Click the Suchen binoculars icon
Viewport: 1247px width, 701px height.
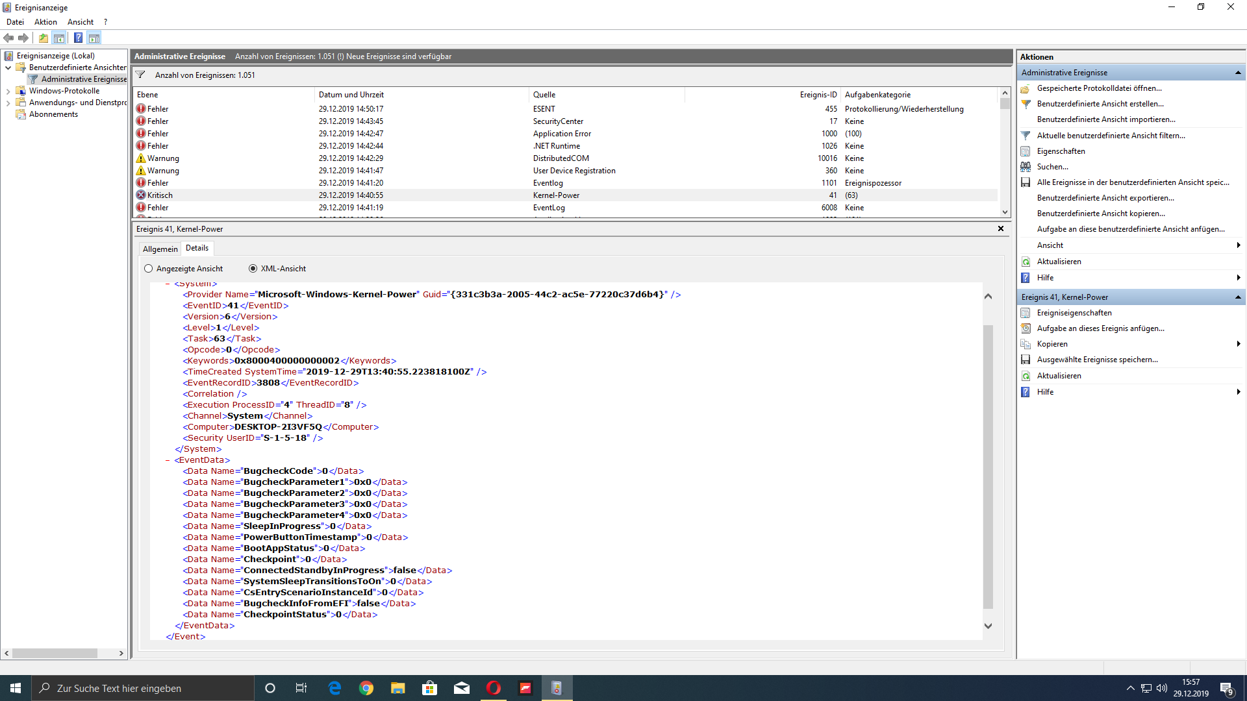(1026, 167)
